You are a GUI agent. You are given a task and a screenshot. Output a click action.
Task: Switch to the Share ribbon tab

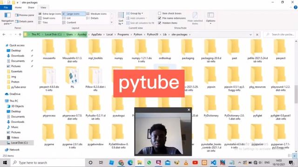[31, 7]
